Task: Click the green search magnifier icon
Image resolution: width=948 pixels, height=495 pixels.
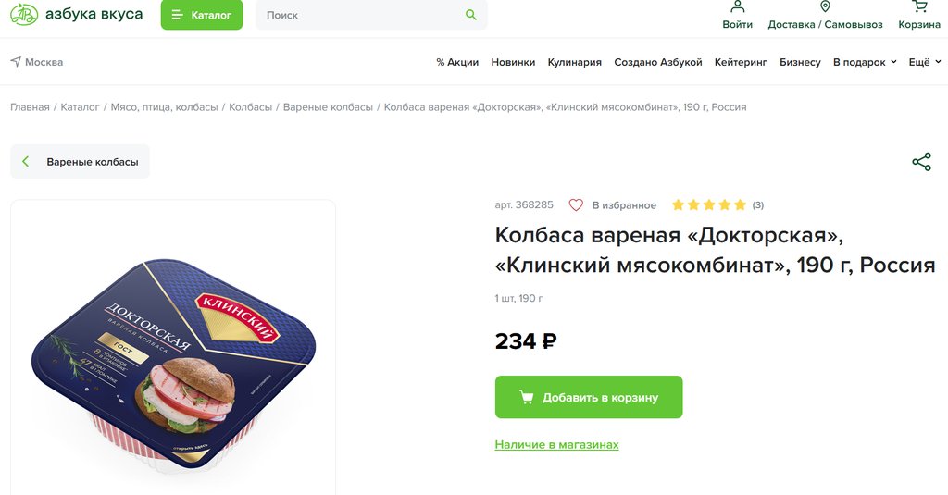Action: 471,15
